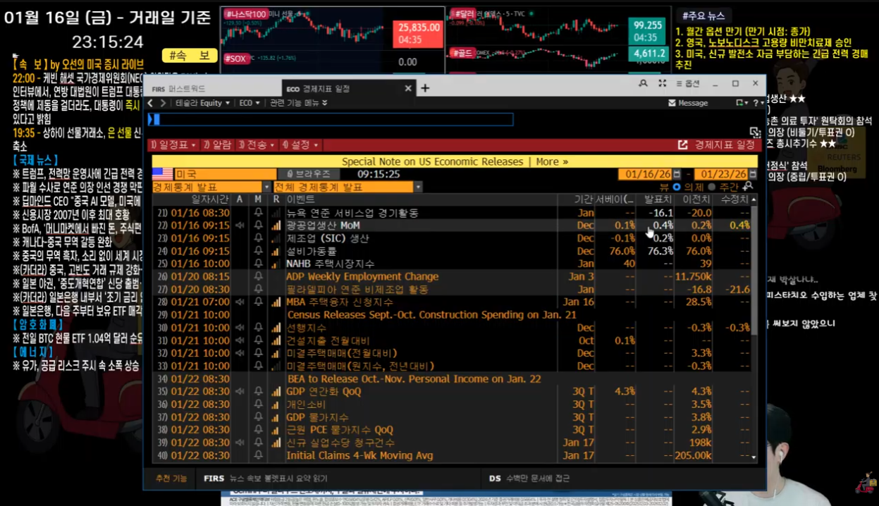The height and width of the screenshot is (506, 879).
Task: Click the #SOX ticker label in background
Action: 236,58
